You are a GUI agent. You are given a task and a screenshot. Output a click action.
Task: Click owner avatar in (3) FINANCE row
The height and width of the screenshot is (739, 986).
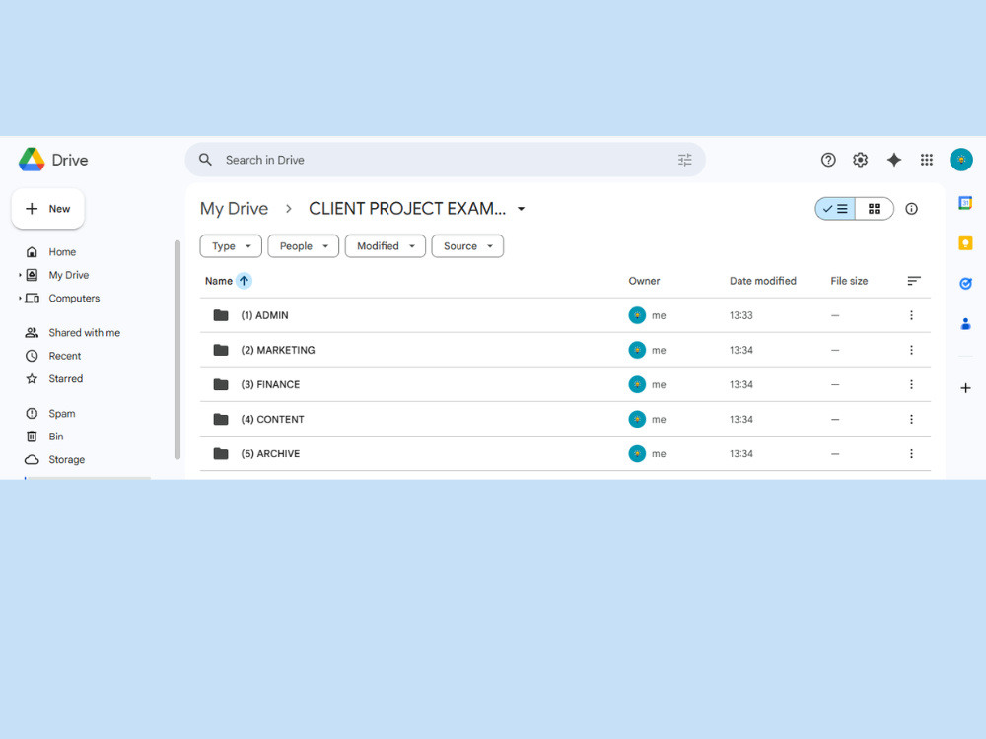637,384
